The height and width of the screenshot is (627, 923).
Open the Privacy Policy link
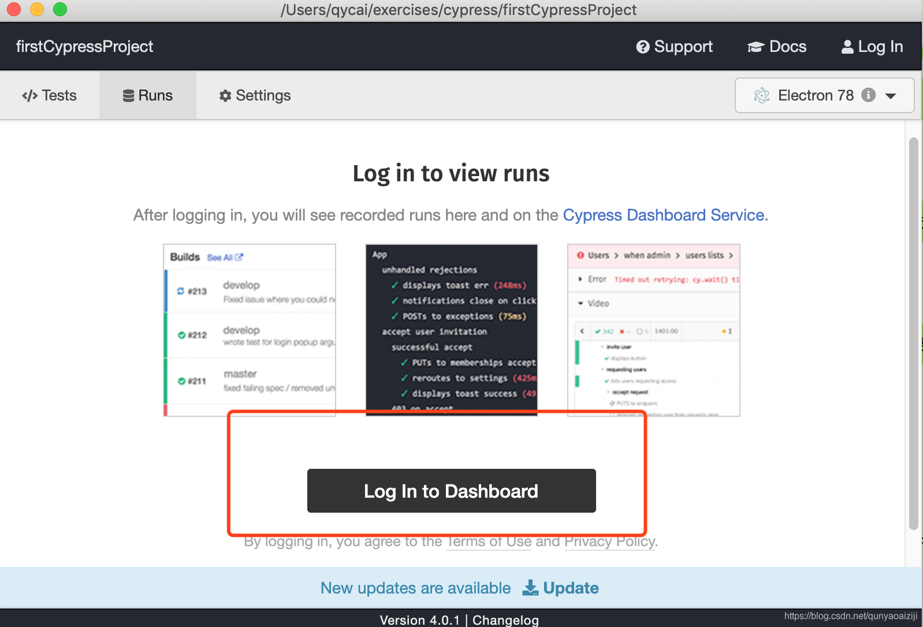[610, 542]
